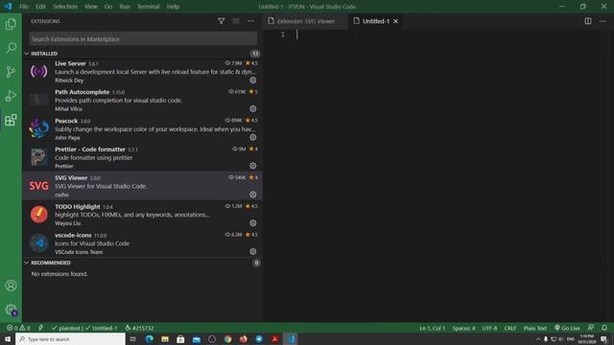Split the editor to the right
The width and height of the screenshot is (614, 345).
pyautogui.click(x=588, y=21)
